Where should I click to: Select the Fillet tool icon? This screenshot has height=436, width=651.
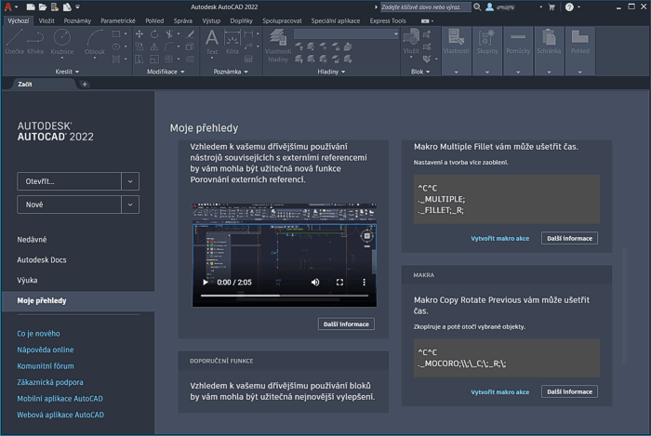pyautogui.click(x=169, y=46)
